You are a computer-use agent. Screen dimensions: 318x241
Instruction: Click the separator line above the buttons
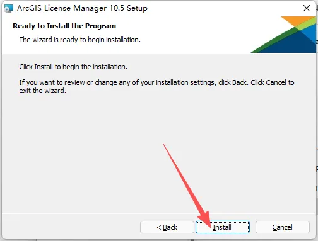click(x=159, y=213)
